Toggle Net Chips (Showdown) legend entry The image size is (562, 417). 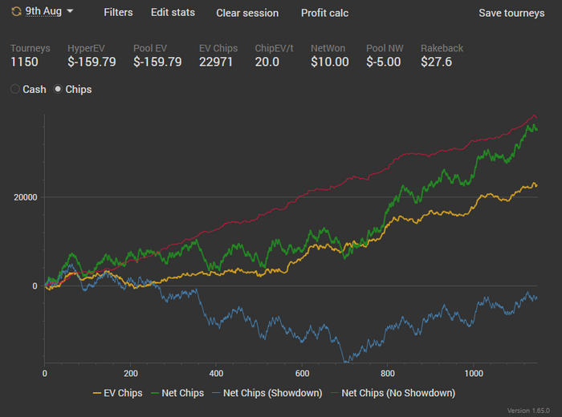(267, 393)
